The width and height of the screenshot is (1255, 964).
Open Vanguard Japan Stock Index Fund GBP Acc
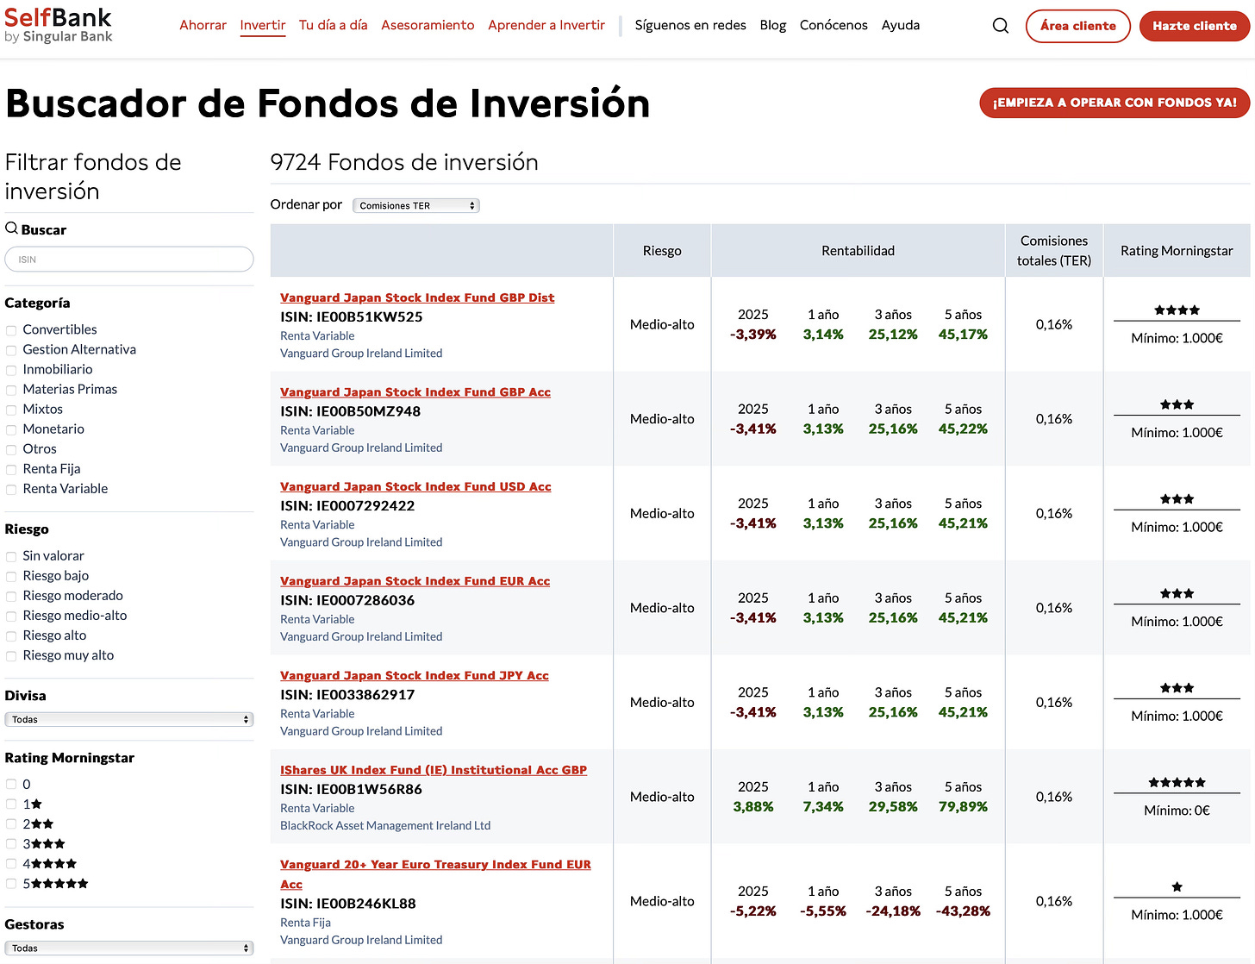415,392
